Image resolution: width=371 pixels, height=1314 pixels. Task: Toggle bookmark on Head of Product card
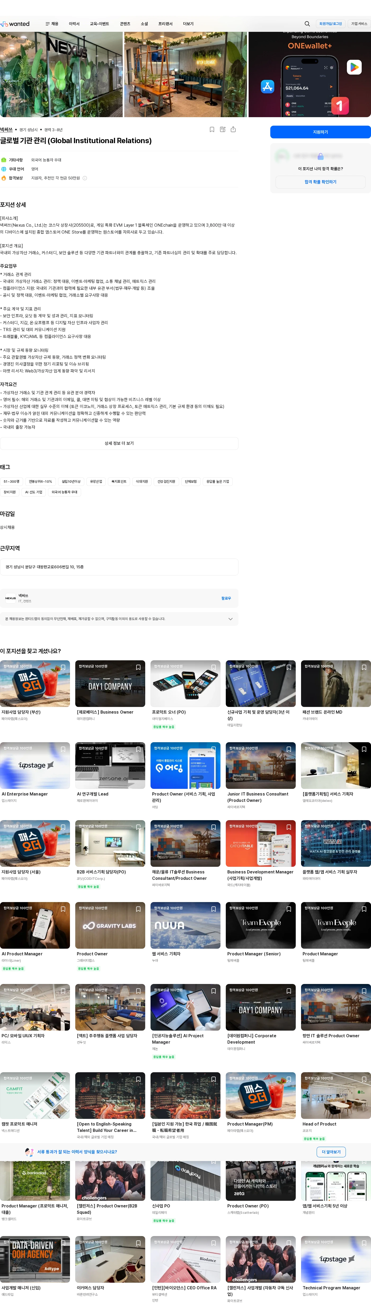(x=364, y=1079)
